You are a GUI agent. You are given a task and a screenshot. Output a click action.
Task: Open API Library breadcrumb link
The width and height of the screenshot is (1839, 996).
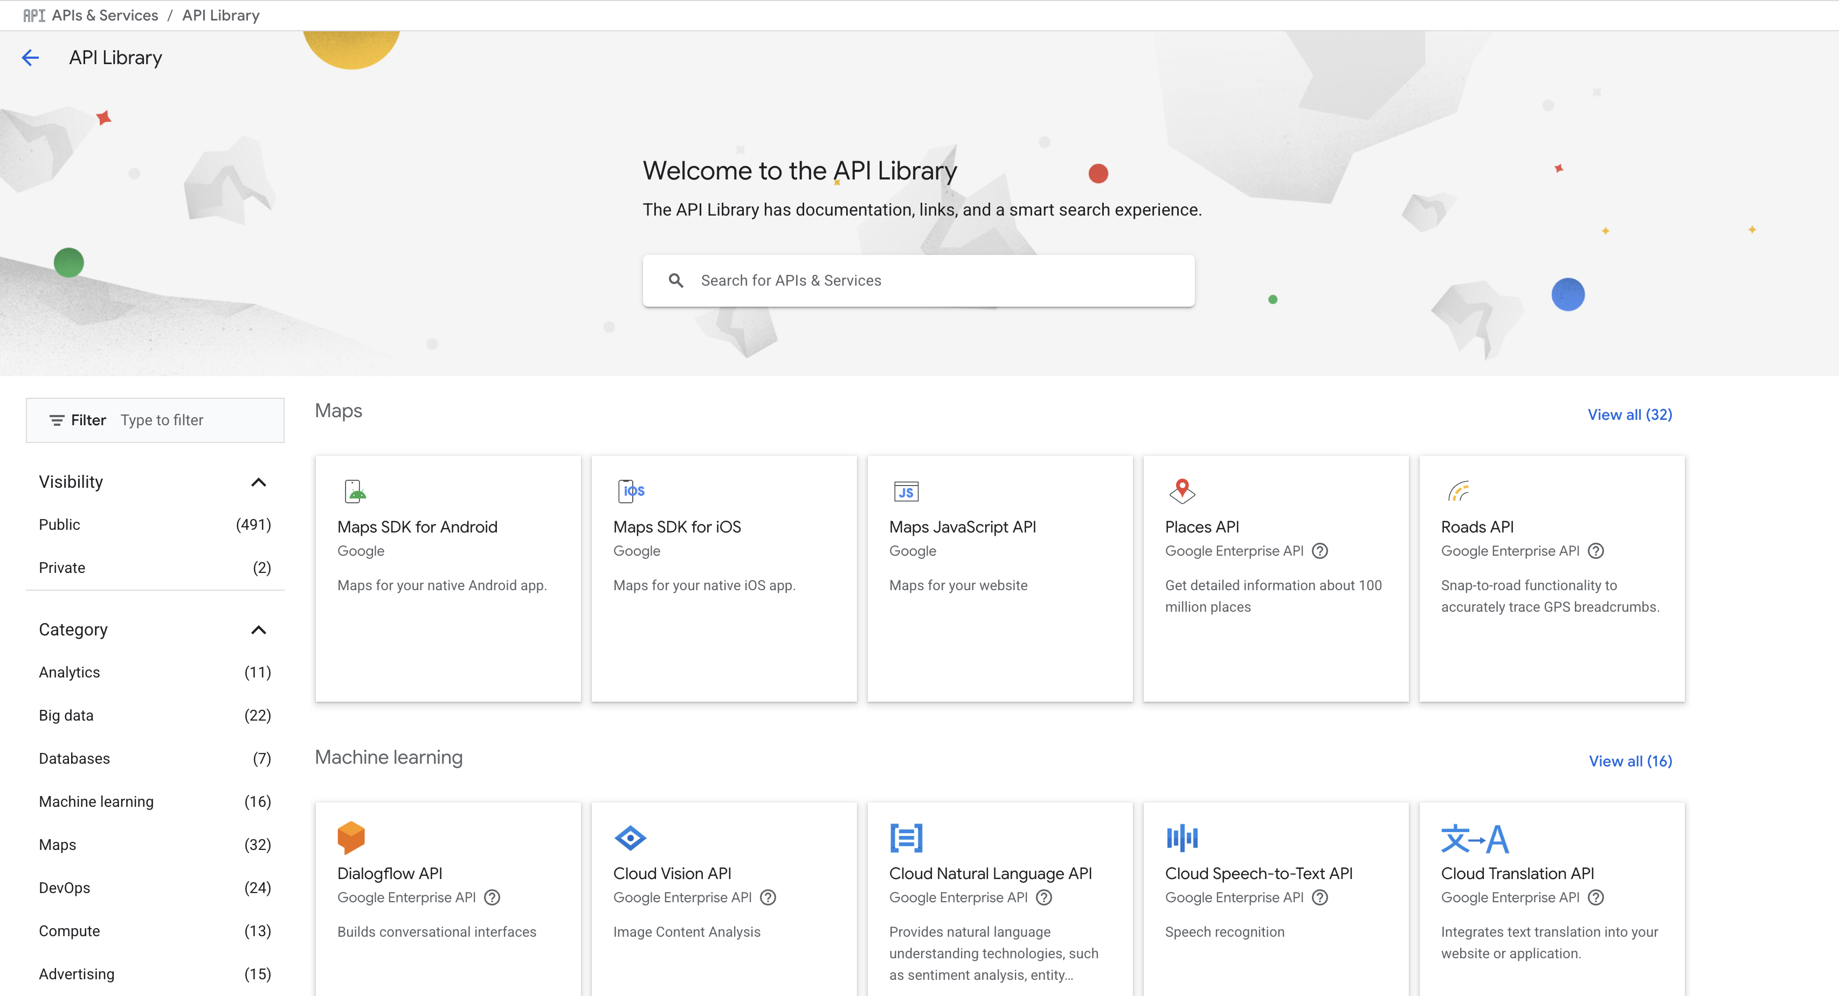click(x=220, y=16)
